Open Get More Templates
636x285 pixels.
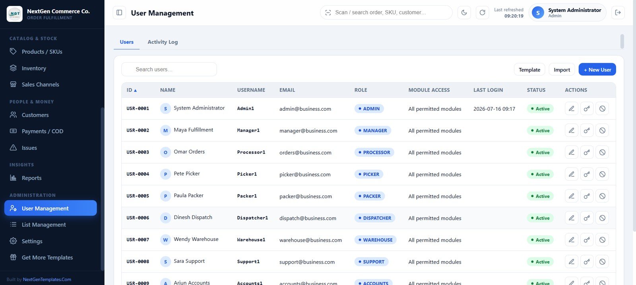pyautogui.click(x=50, y=258)
